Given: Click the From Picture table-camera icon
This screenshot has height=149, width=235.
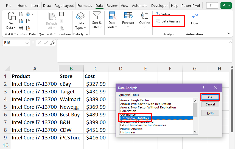Looking at the screenshot, I should (28, 14).
